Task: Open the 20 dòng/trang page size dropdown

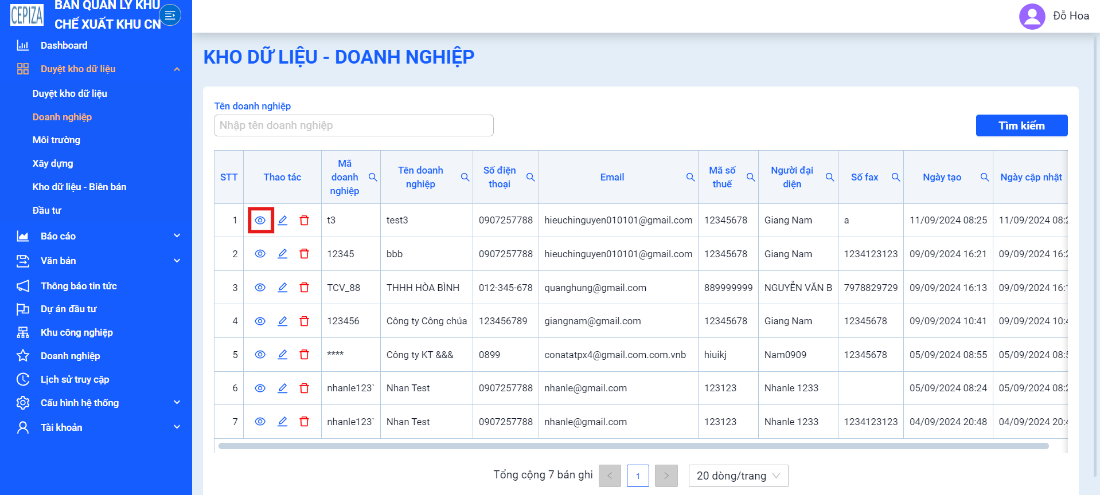Action: pos(738,476)
